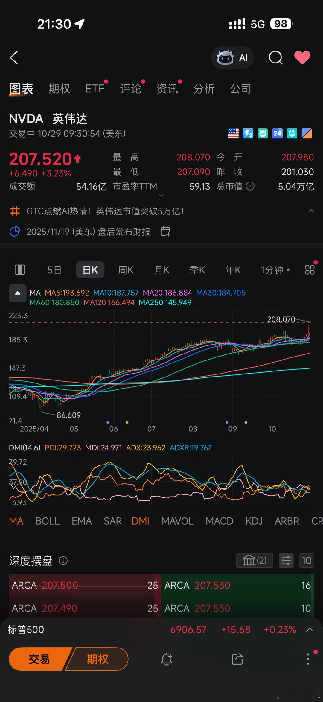
Task: Select the MACD indicator
Action: coord(220,521)
